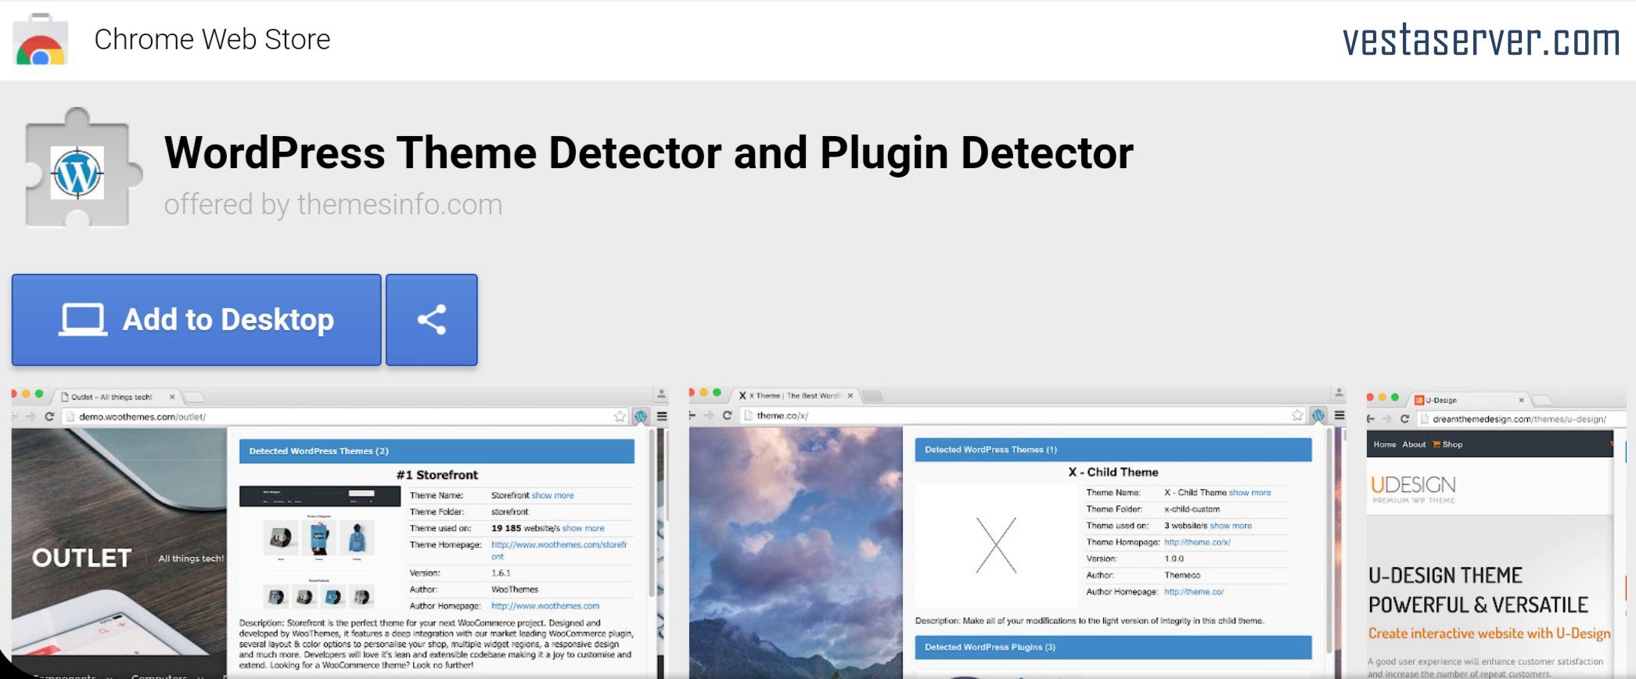The image size is (1636, 679).
Task: Select the Outlet – All things tech browser tab
Action: pos(117,397)
